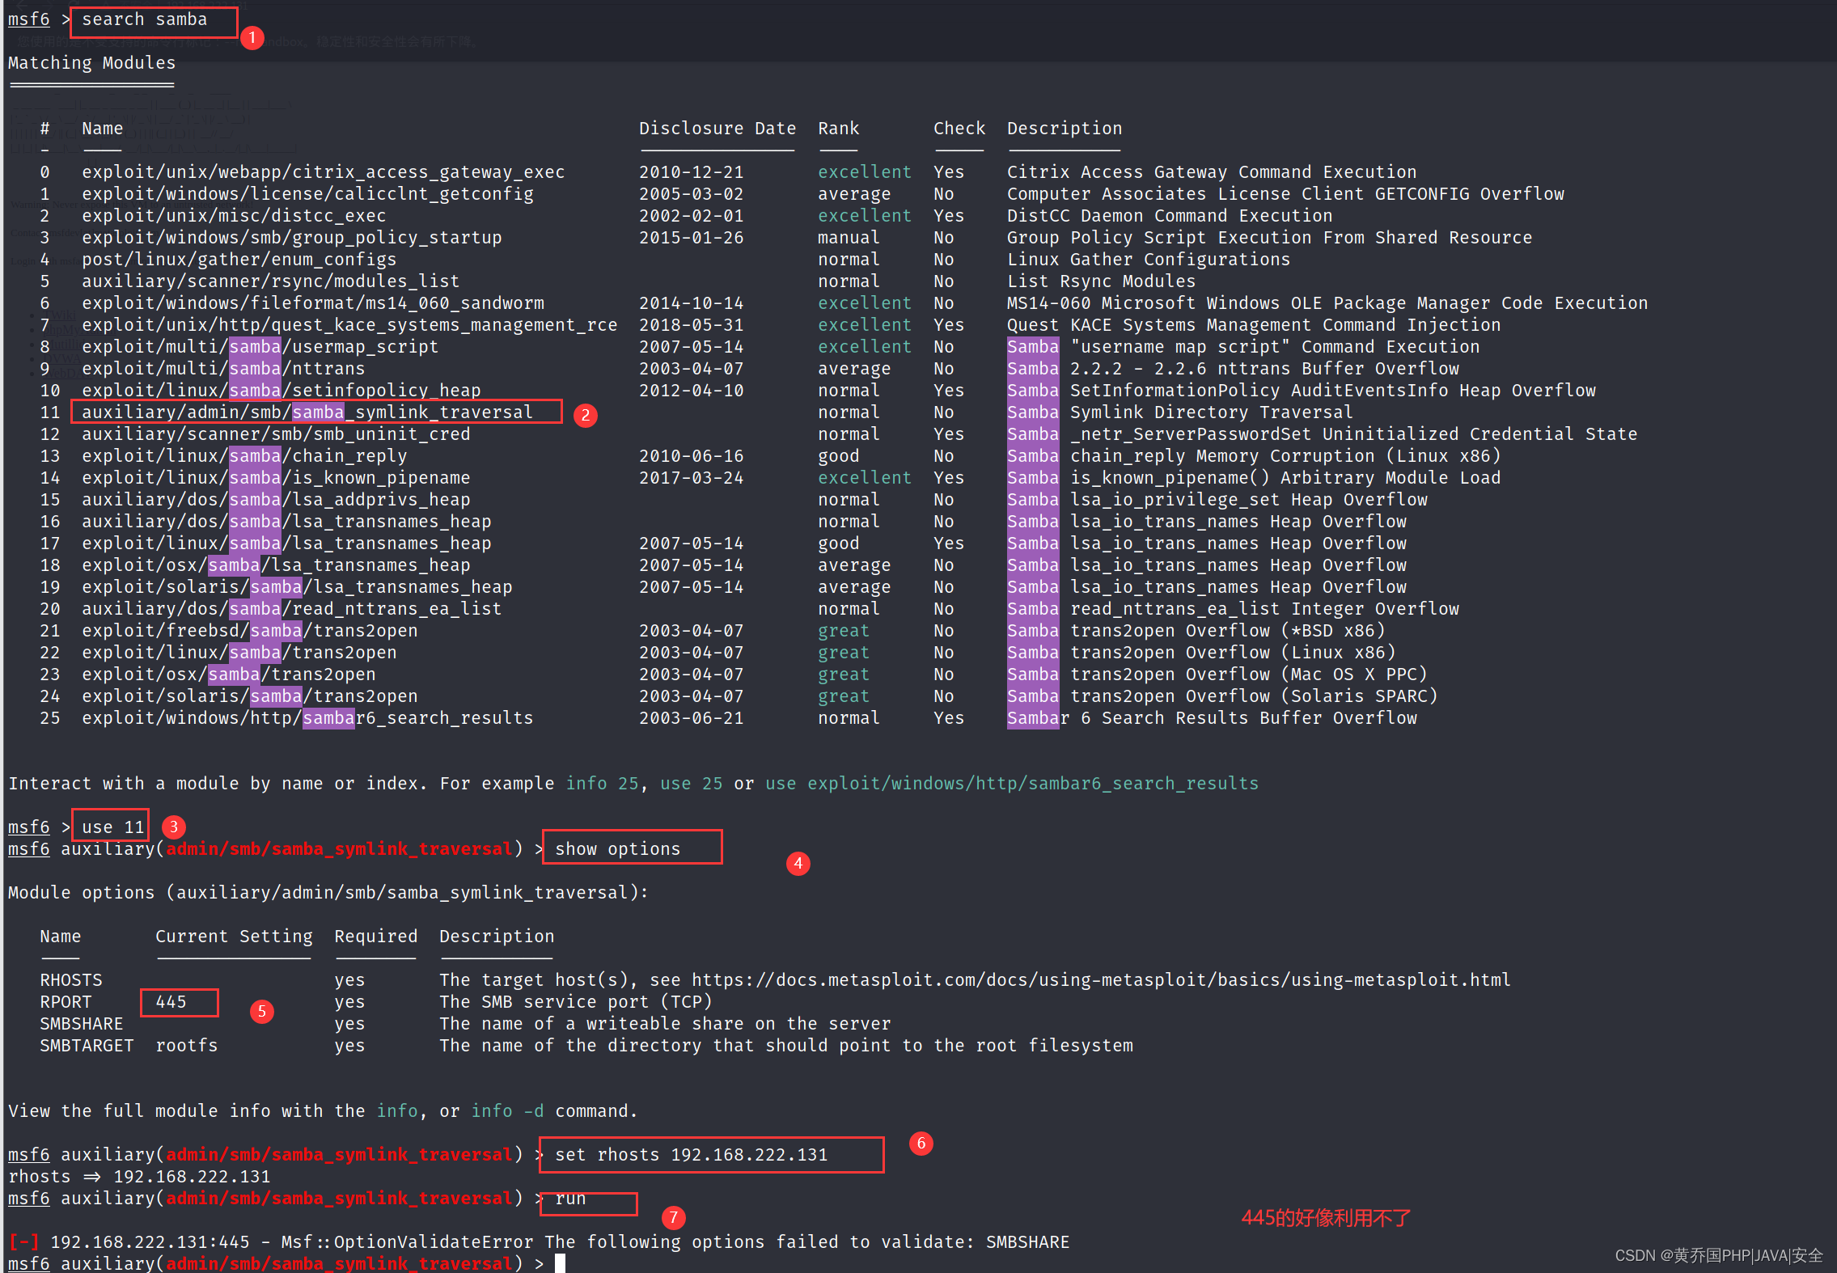Screen dimensions: 1837x1273
Task: Click the RPORT value 445
Action: 171,1002
